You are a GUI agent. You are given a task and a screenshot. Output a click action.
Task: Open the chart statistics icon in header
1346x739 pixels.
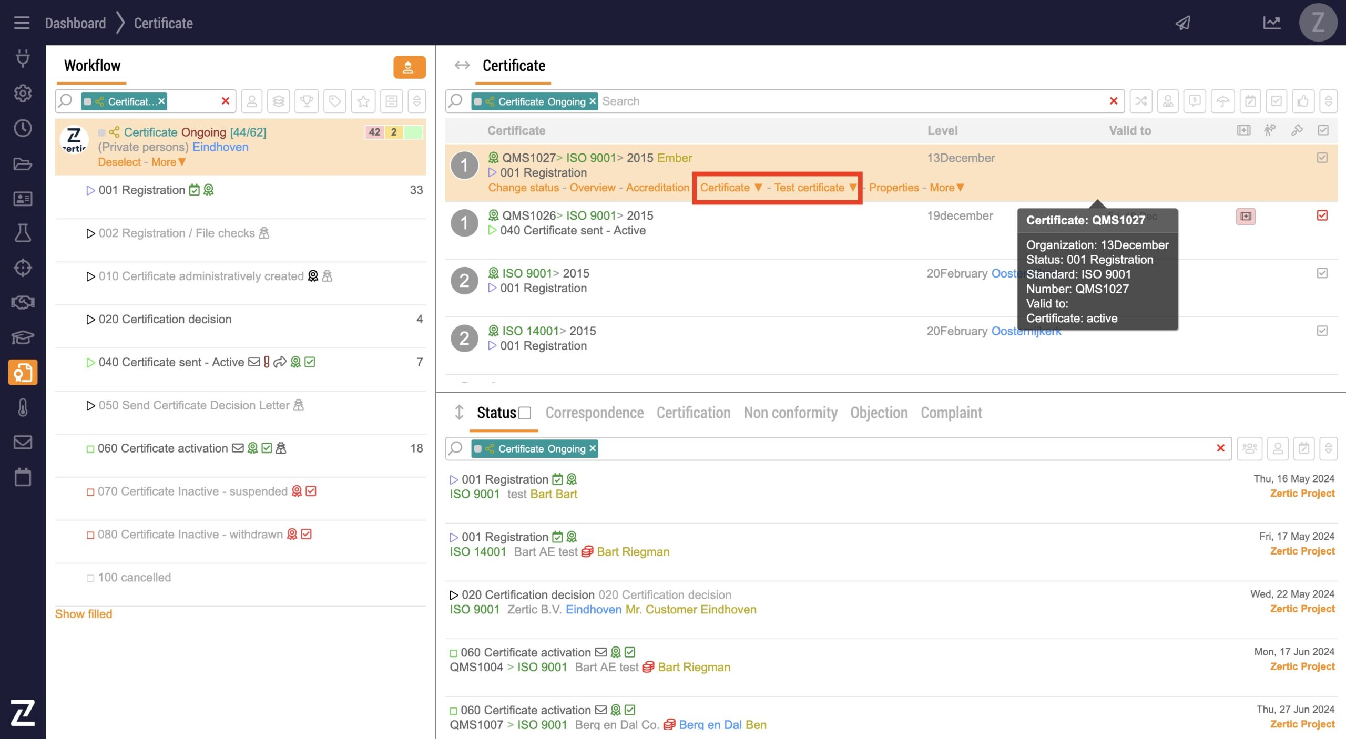(1271, 23)
